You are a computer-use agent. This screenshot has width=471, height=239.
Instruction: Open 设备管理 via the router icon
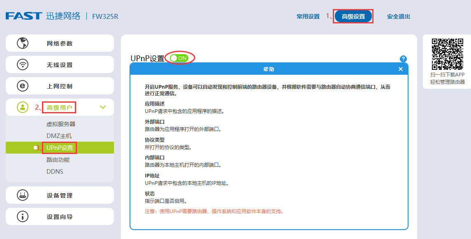[22, 195]
